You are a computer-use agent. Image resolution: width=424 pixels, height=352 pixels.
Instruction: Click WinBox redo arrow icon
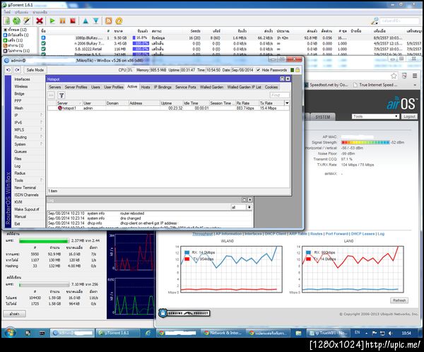point(17,70)
